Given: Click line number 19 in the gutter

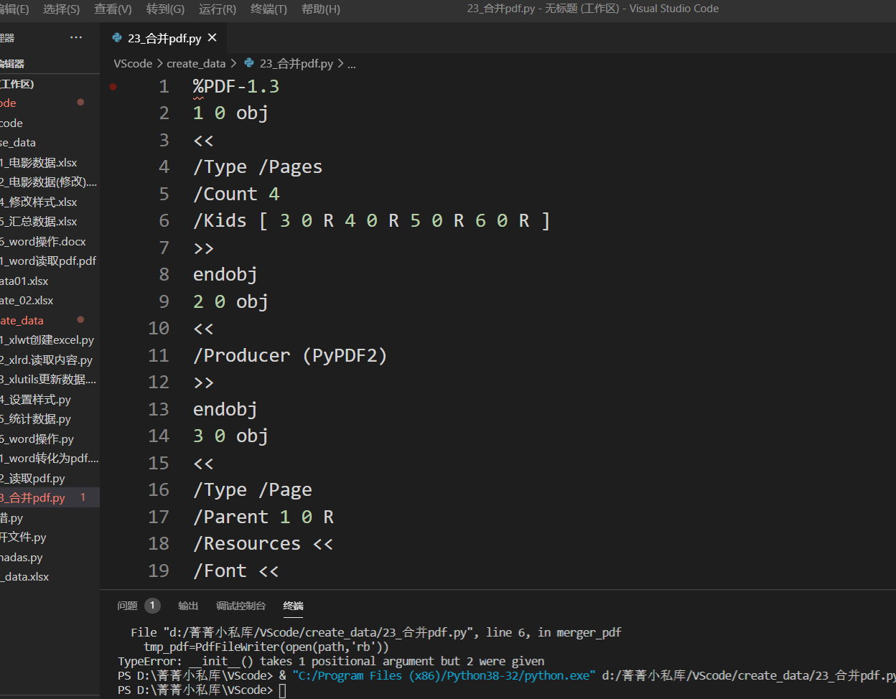Looking at the screenshot, I should 159,571.
